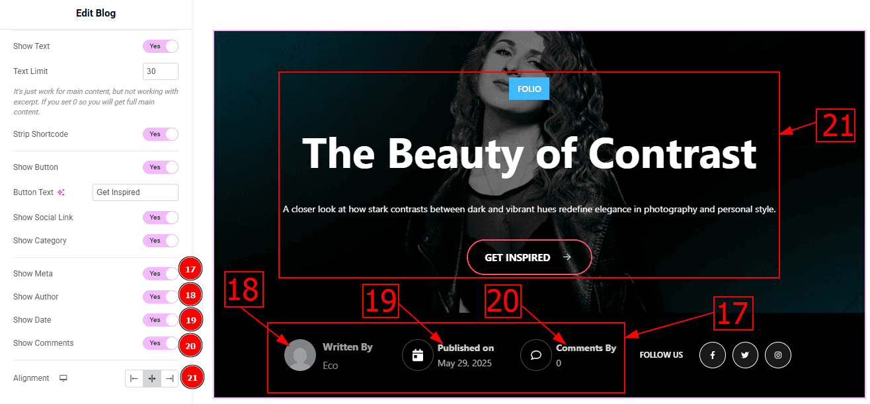870x404 pixels.
Task: Turn off the Show Category switch
Action: point(161,241)
